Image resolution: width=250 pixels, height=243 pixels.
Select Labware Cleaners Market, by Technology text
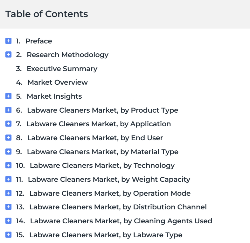pos(102,165)
